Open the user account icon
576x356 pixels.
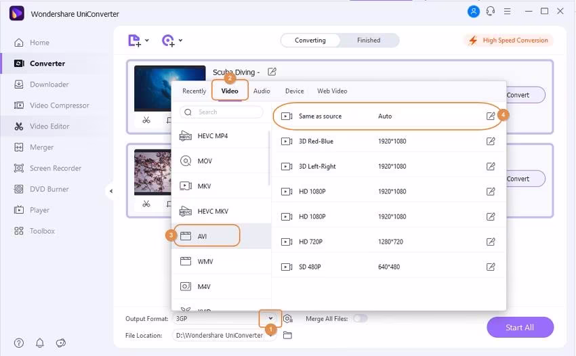pos(474,12)
